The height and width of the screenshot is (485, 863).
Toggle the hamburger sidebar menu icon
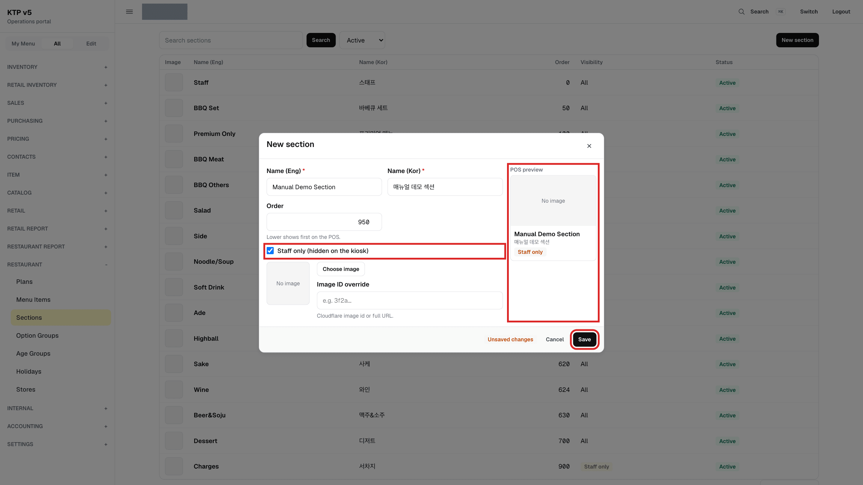(129, 12)
